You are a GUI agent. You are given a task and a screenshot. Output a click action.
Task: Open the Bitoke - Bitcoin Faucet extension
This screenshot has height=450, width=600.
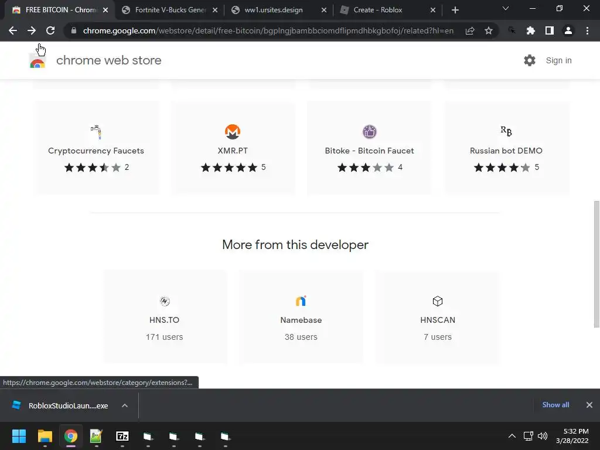(369, 148)
